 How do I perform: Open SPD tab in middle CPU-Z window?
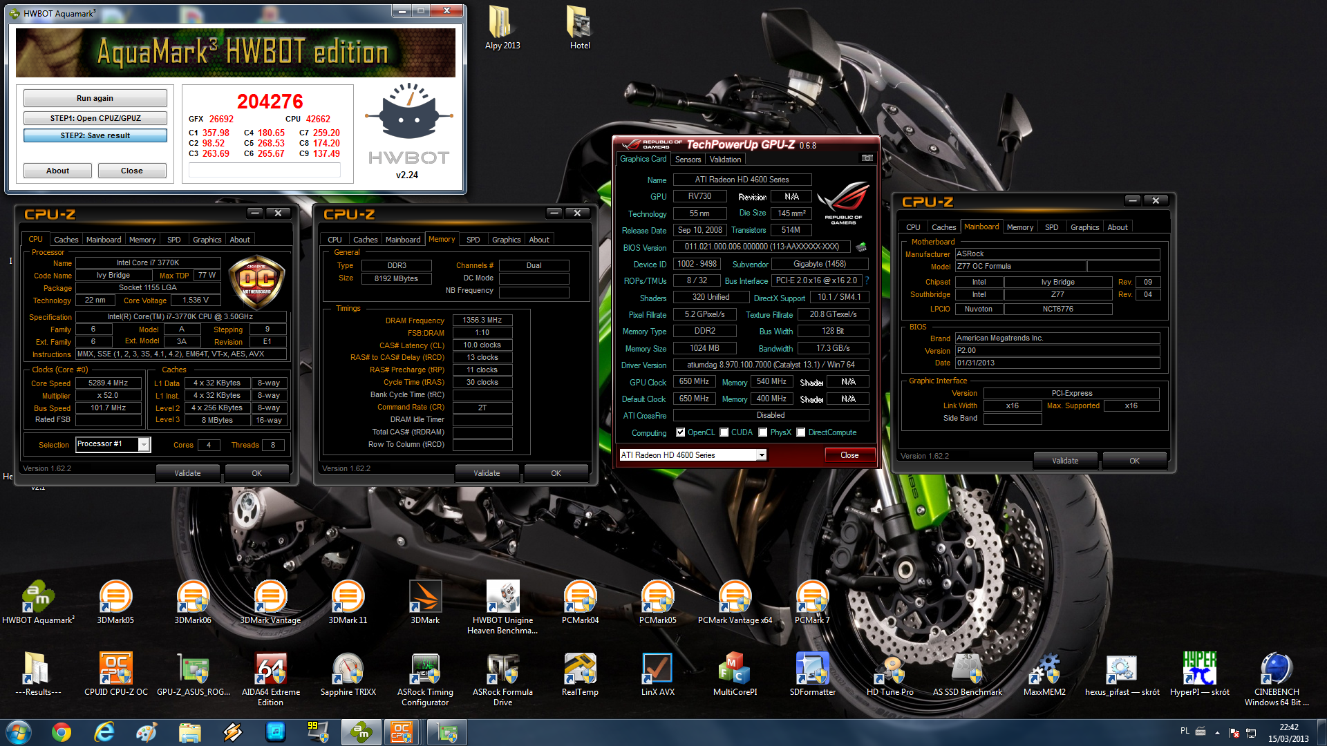pyautogui.click(x=473, y=240)
